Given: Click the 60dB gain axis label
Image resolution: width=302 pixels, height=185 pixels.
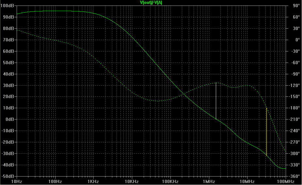Looking at the screenshot, I should click(x=8, y=51).
